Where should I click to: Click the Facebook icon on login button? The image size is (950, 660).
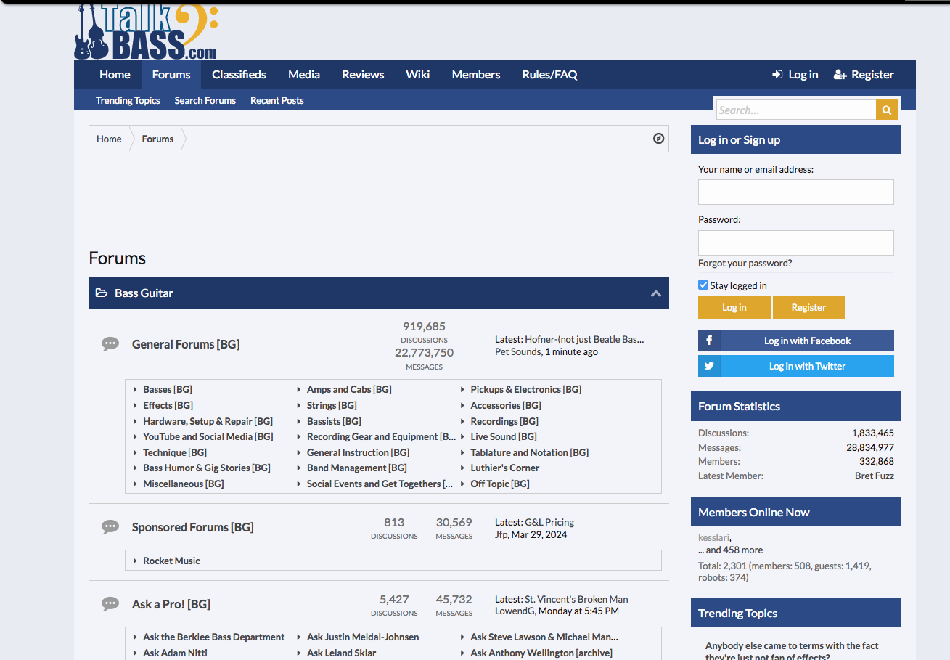point(709,341)
